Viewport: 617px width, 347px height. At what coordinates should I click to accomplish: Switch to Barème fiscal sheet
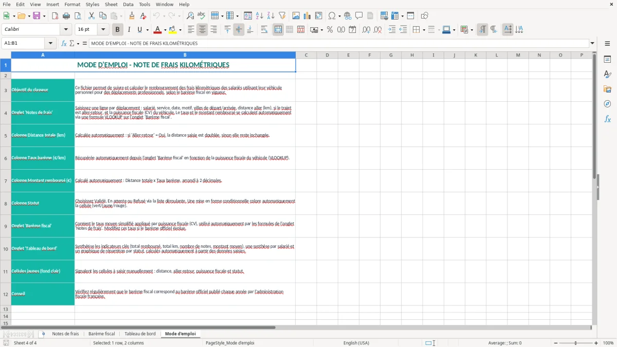pos(102,334)
